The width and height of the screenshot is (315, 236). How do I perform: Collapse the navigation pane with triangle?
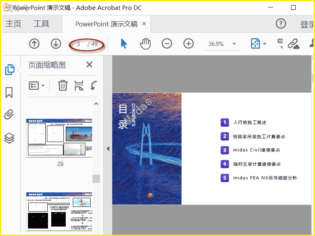[x=108, y=149]
